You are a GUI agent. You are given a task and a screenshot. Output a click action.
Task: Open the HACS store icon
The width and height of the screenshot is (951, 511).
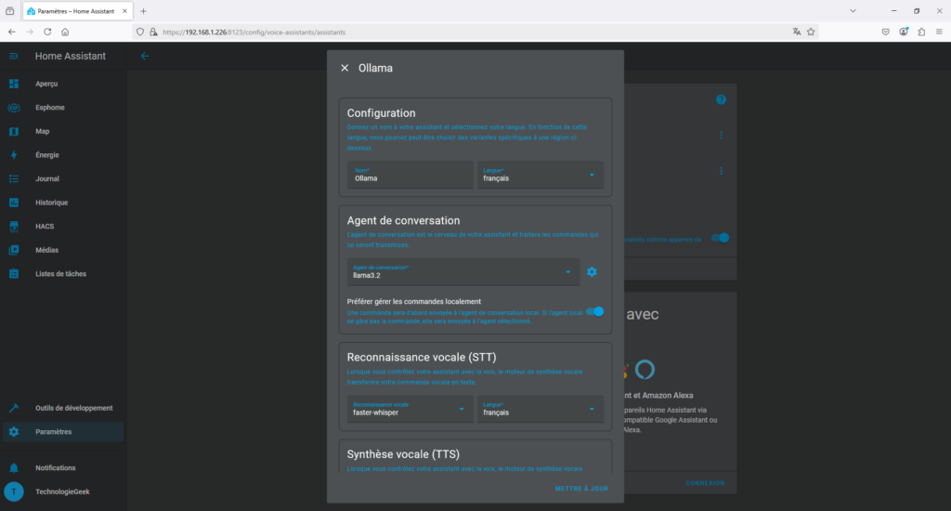pyautogui.click(x=14, y=226)
